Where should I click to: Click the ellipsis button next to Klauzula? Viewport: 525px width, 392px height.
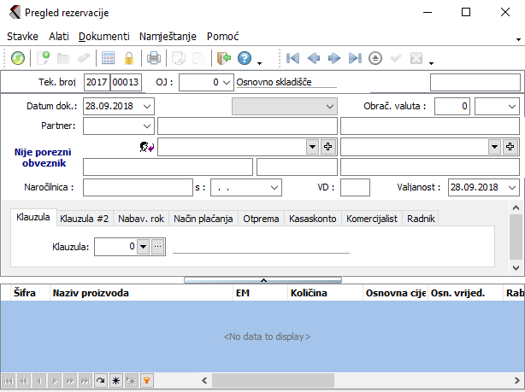[x=157, y=247]
